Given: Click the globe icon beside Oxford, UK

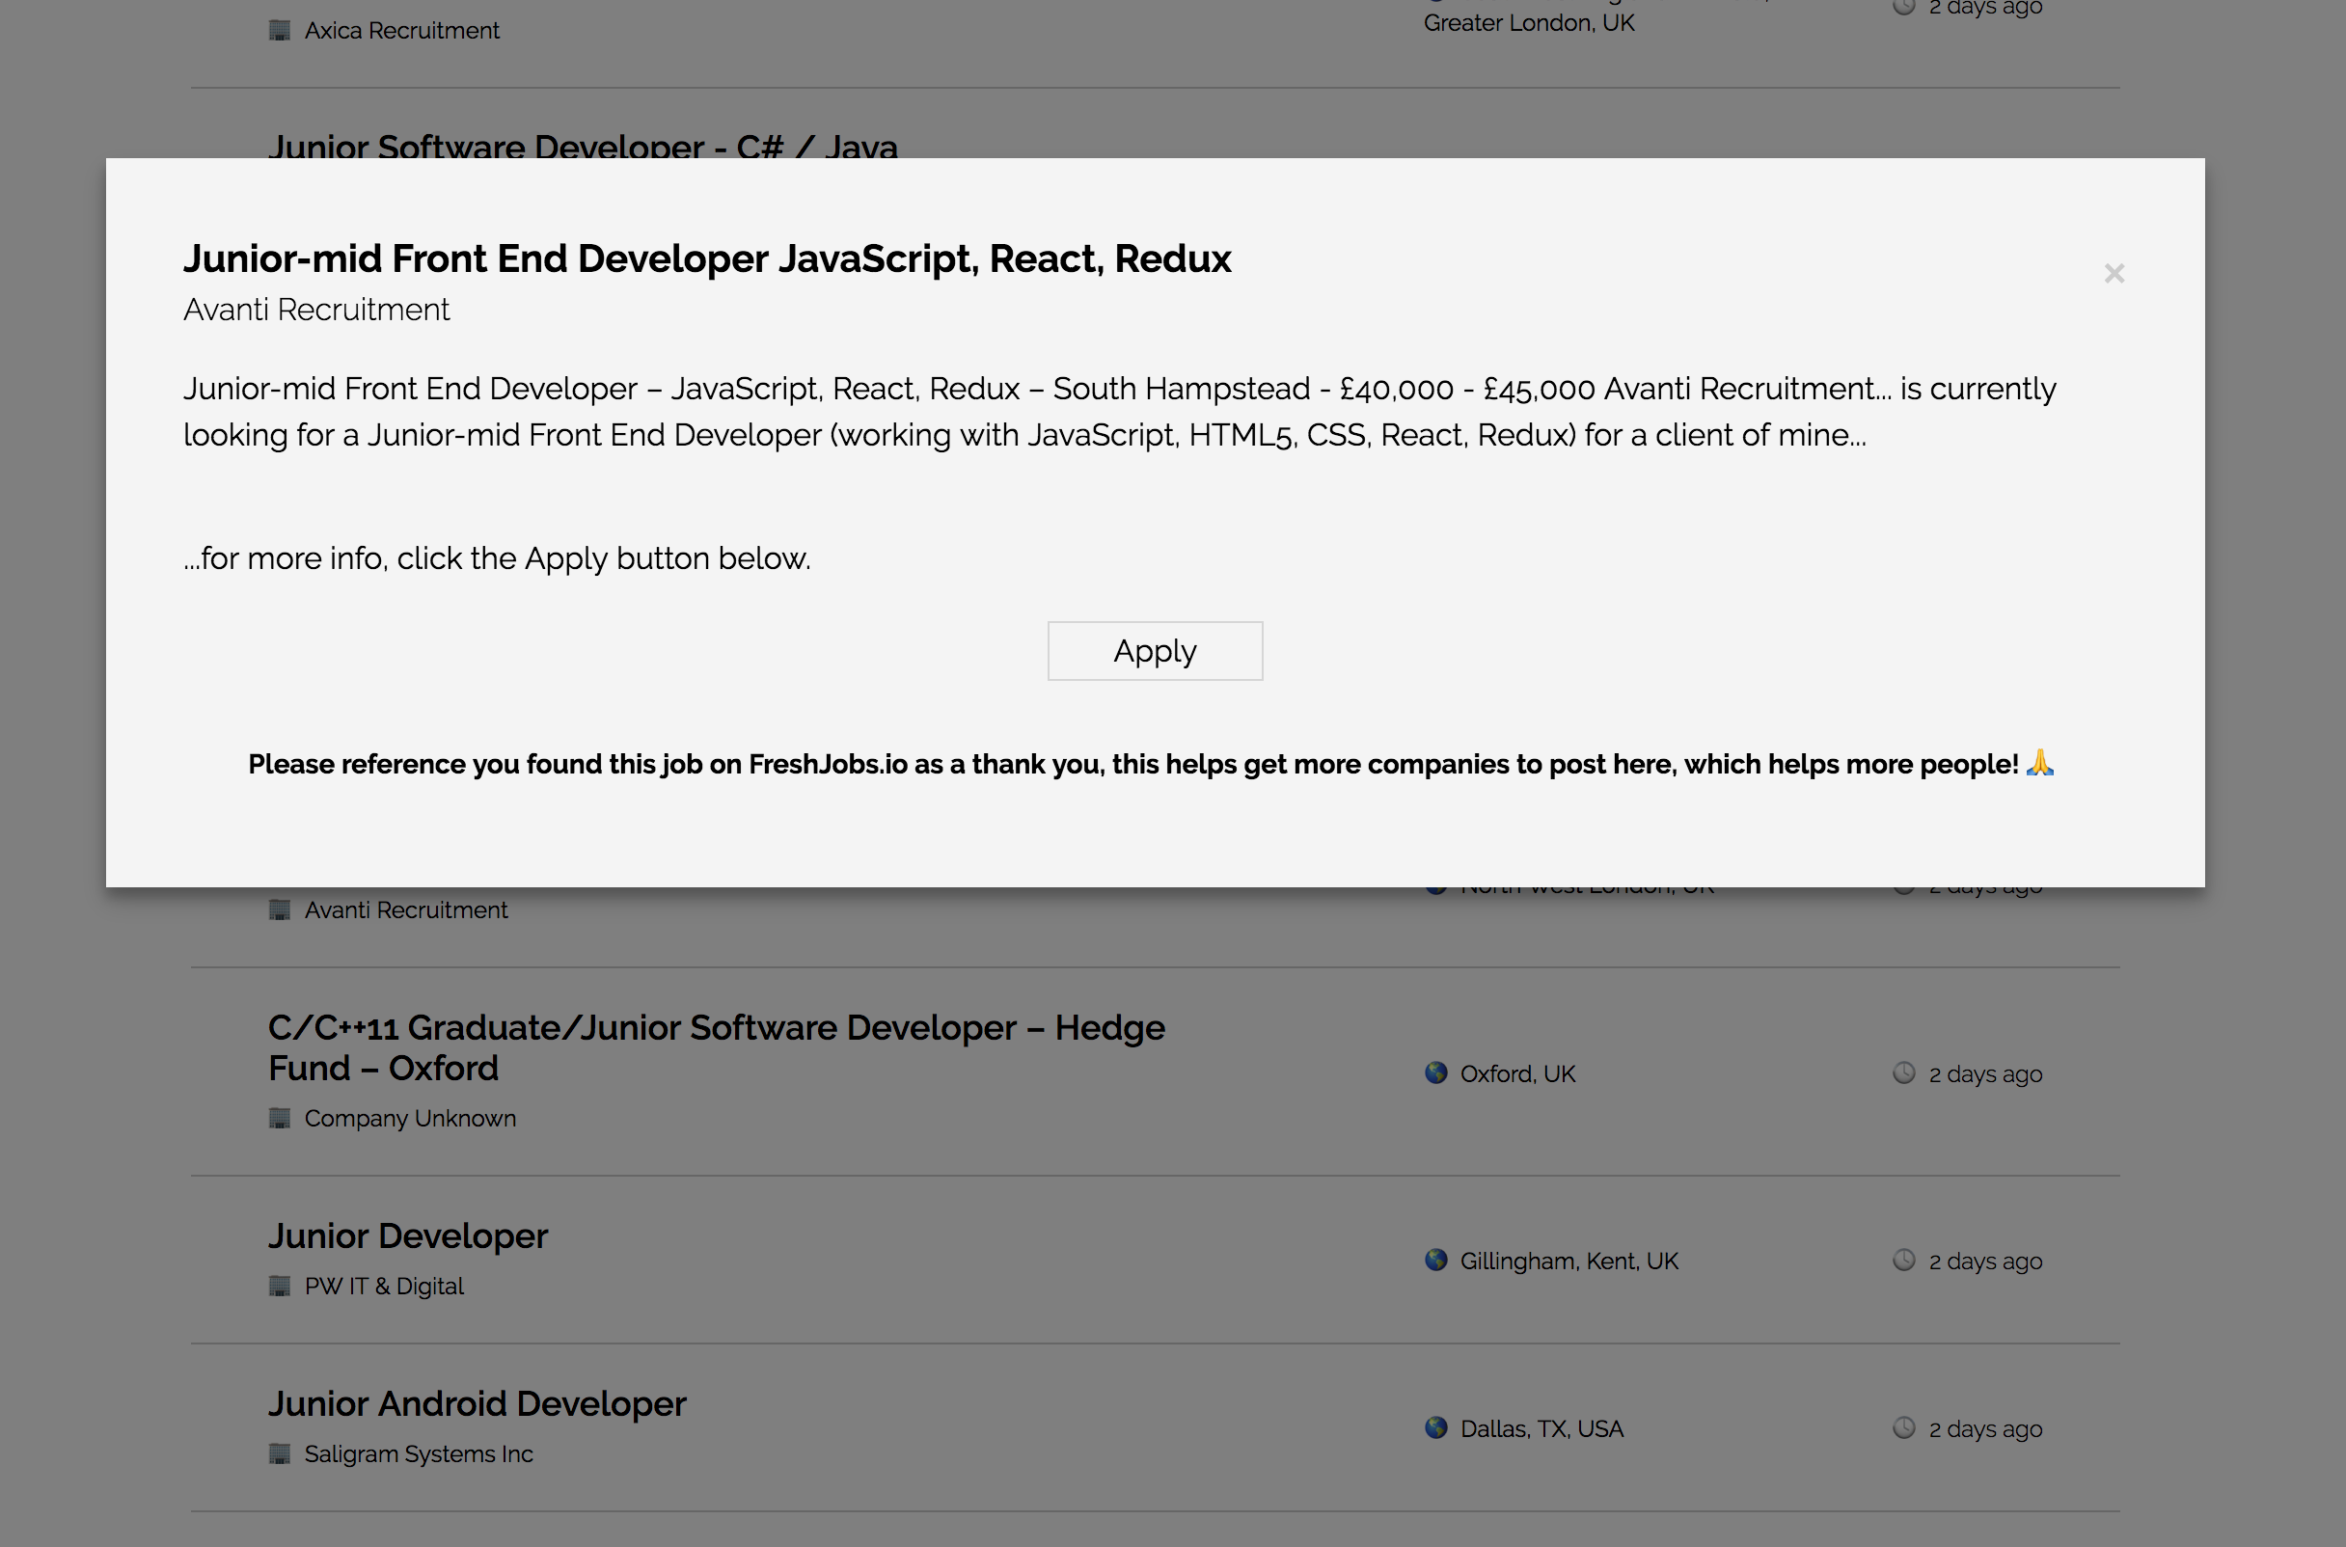Looking at the screenshot, I should tap(1435, 1073).
